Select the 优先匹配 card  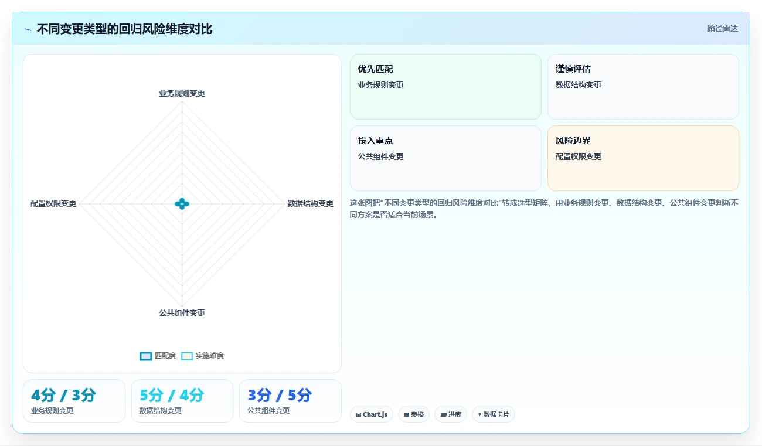coord(445,87)
